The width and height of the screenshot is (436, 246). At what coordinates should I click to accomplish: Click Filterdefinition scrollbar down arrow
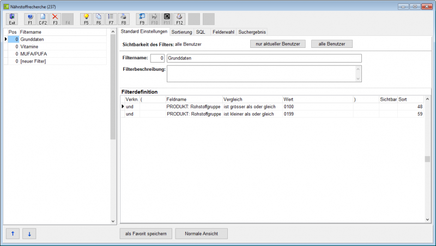[427, 220]
